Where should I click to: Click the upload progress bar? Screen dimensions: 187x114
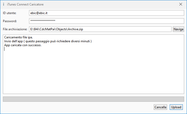coord(93,99)
